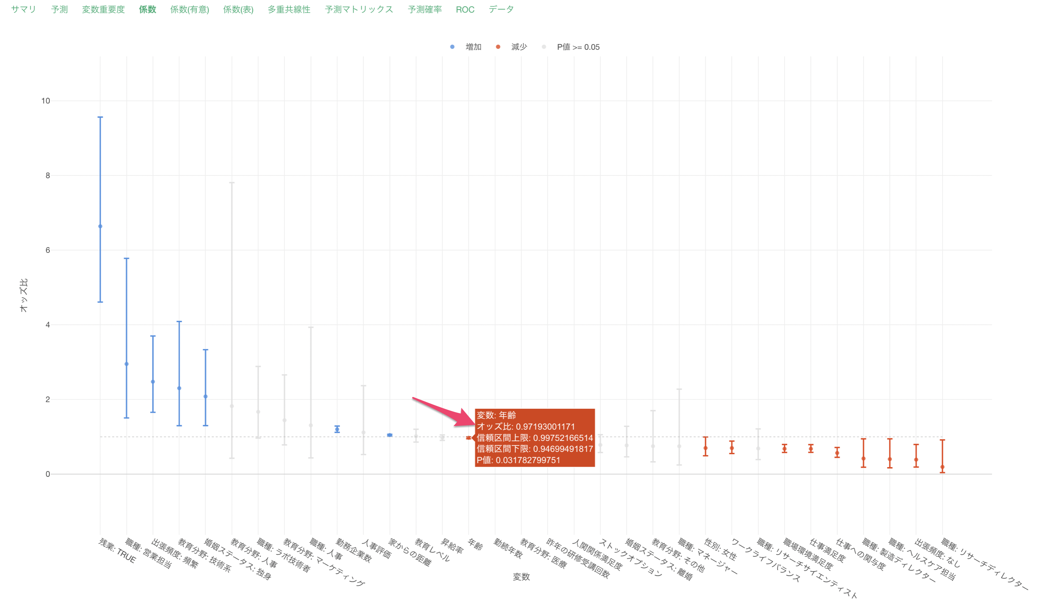
Task: Switch to the ROC tab
Action: click(465, 9)
